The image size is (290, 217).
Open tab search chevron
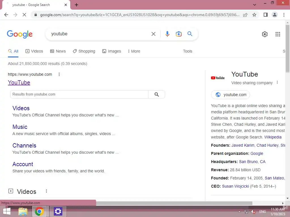pyautogui.click(x=255, y=5)
